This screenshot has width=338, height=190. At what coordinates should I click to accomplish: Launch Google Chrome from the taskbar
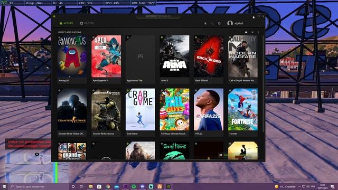[108, 186]
